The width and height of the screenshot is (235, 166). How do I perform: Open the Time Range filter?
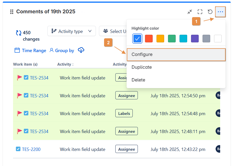[30, 50]
